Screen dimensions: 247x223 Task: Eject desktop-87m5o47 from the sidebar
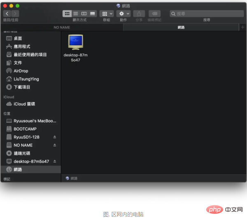click(x=55, y=161)
